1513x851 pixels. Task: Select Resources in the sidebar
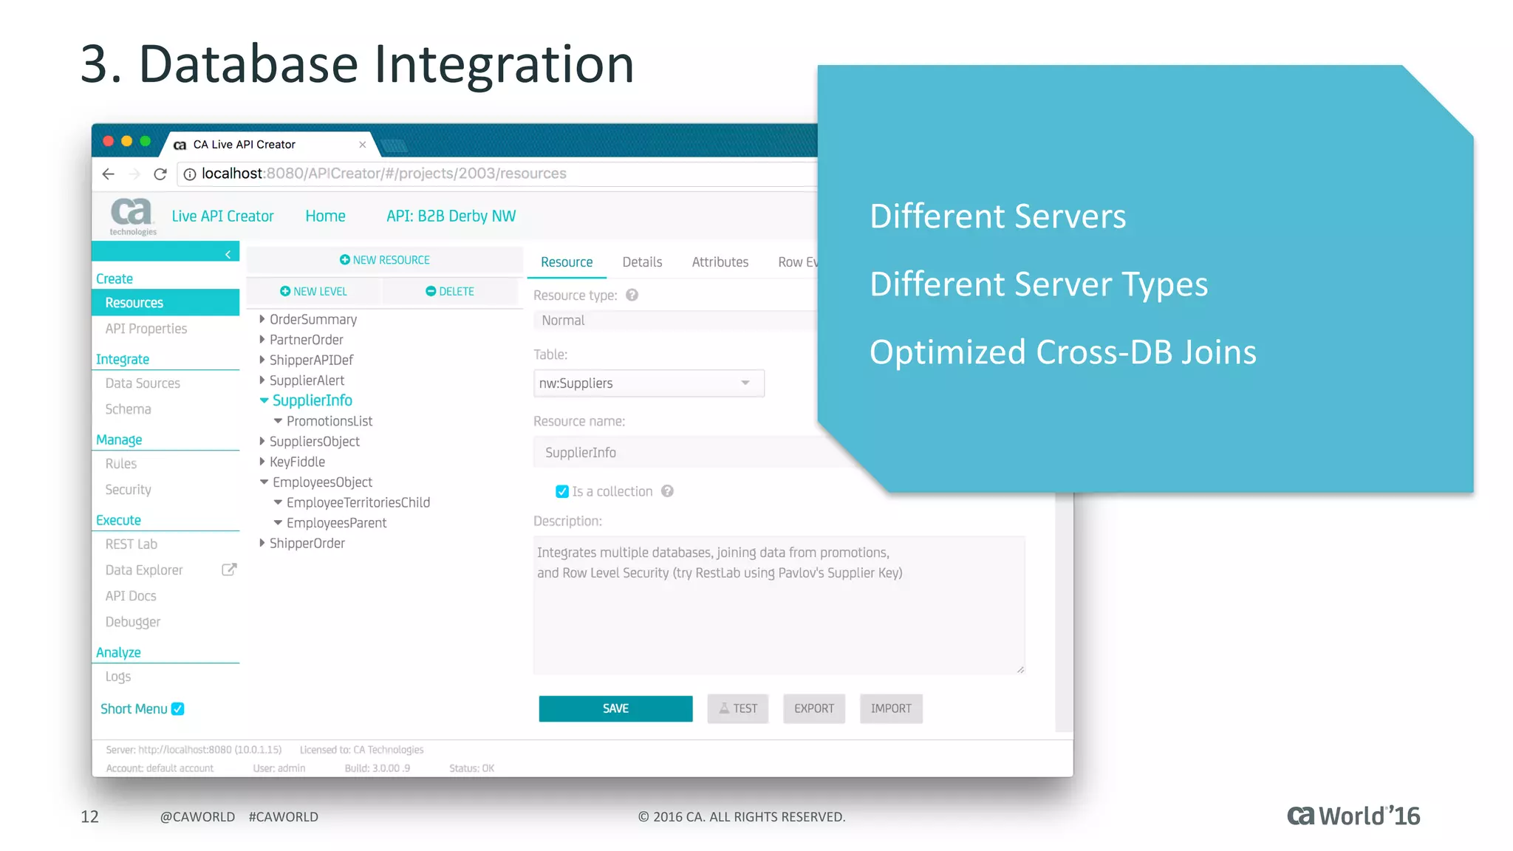point(165,303)
